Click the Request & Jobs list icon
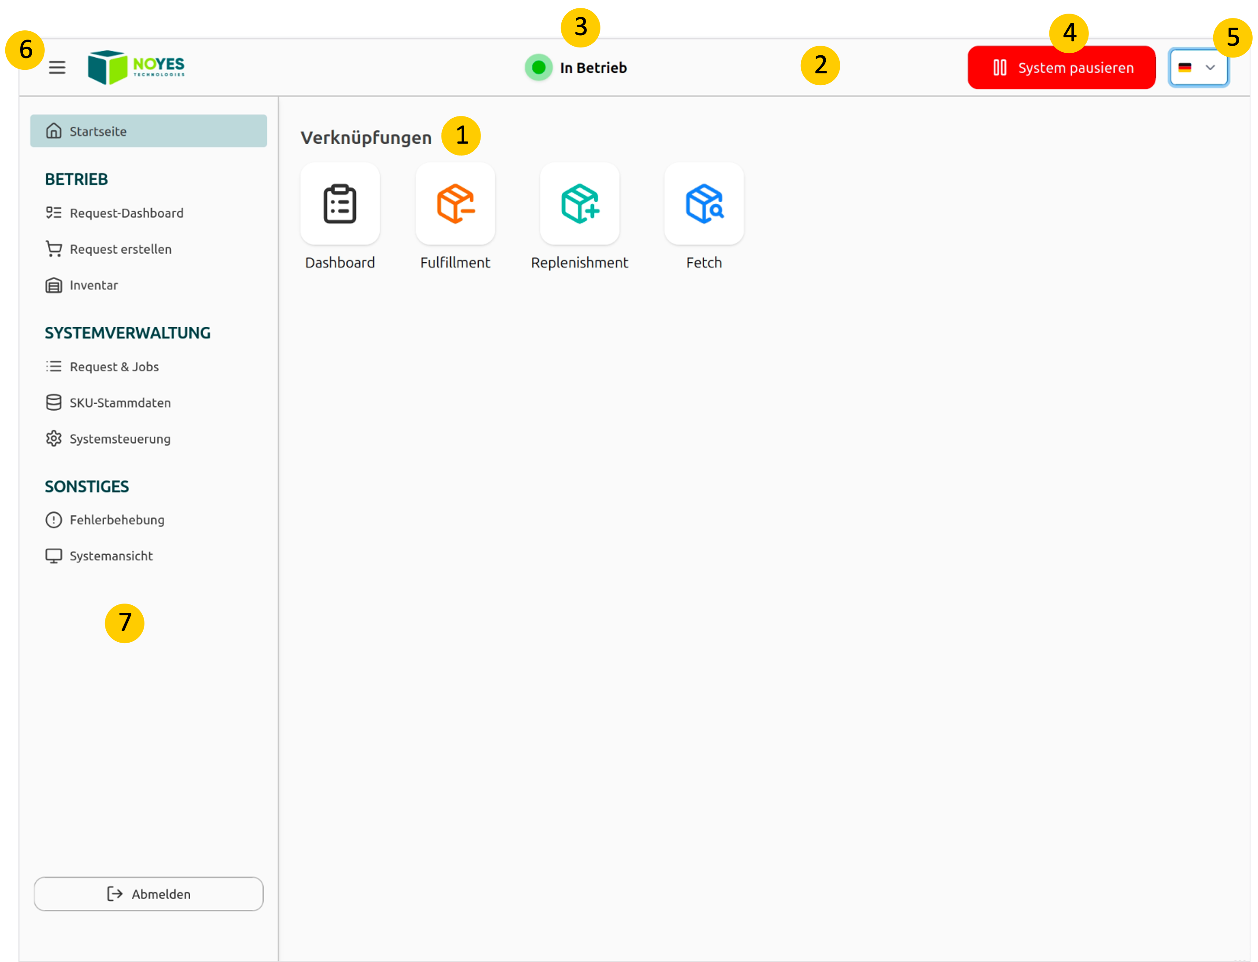The image size is (1258, 962). [54, 366]
